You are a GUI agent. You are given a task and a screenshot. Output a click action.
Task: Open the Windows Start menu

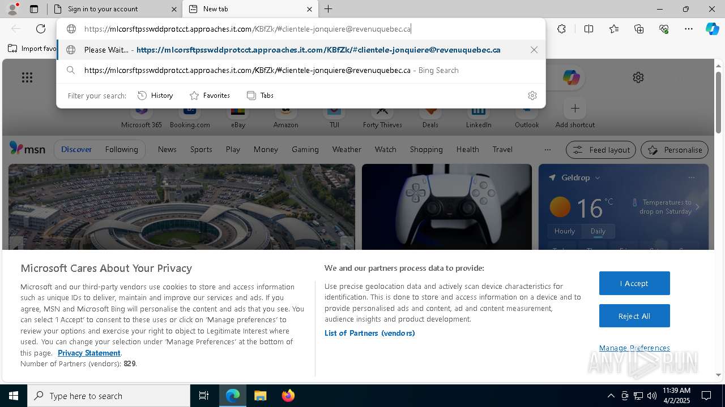click(14, 396)
